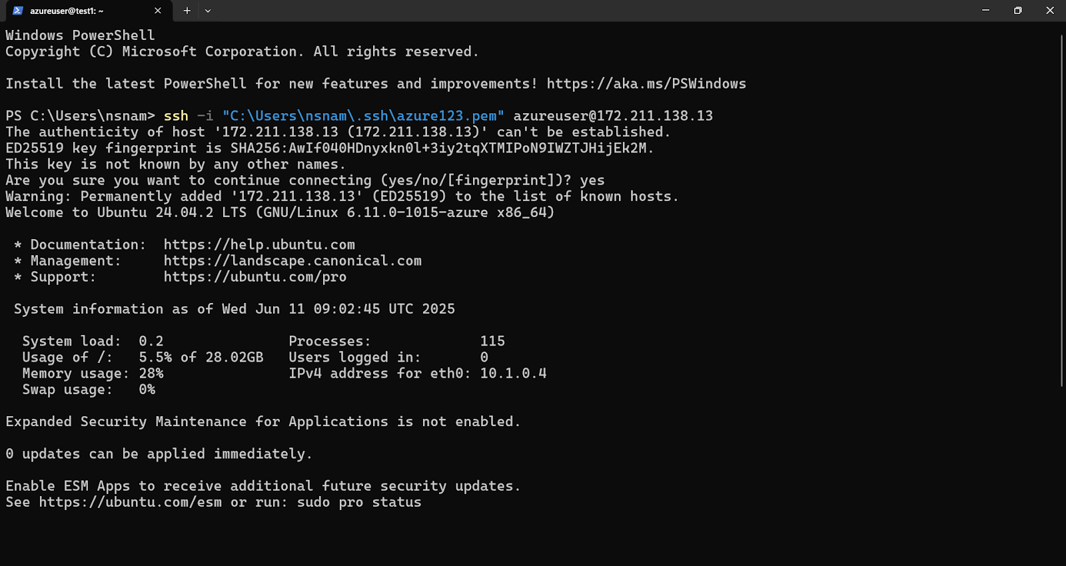This screenshot has width=1066, height=566.
Task: Open a new tab with the plus button
Action: point(187,11)
